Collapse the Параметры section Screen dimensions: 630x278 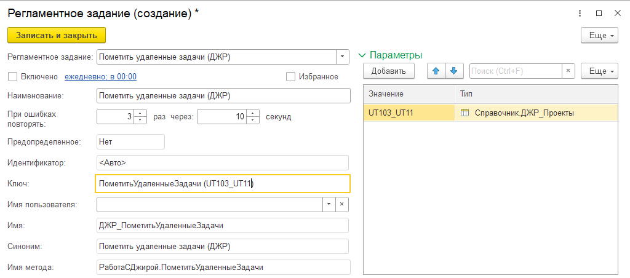[x=362, y=55]
